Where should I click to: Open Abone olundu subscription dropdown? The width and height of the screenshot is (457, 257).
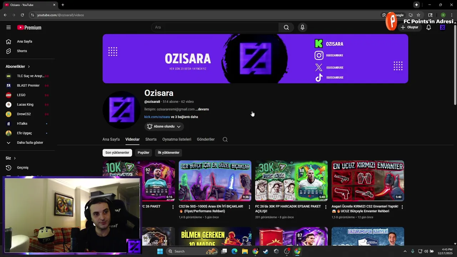(164, 126)
